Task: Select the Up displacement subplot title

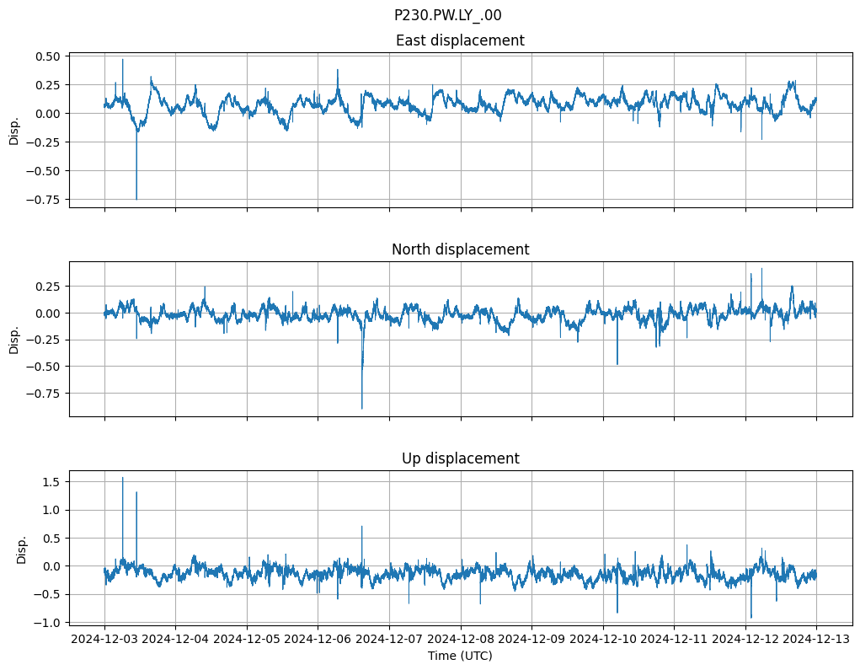Action: click(x=460, y=458)
